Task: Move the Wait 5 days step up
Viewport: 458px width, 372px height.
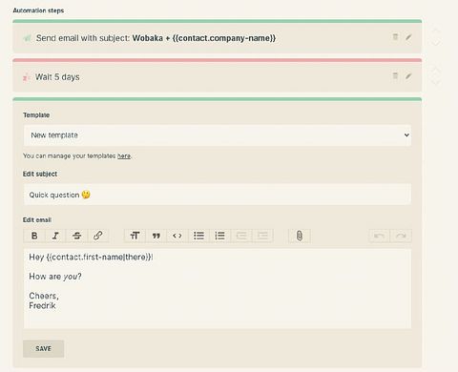Action: point(436,71)
